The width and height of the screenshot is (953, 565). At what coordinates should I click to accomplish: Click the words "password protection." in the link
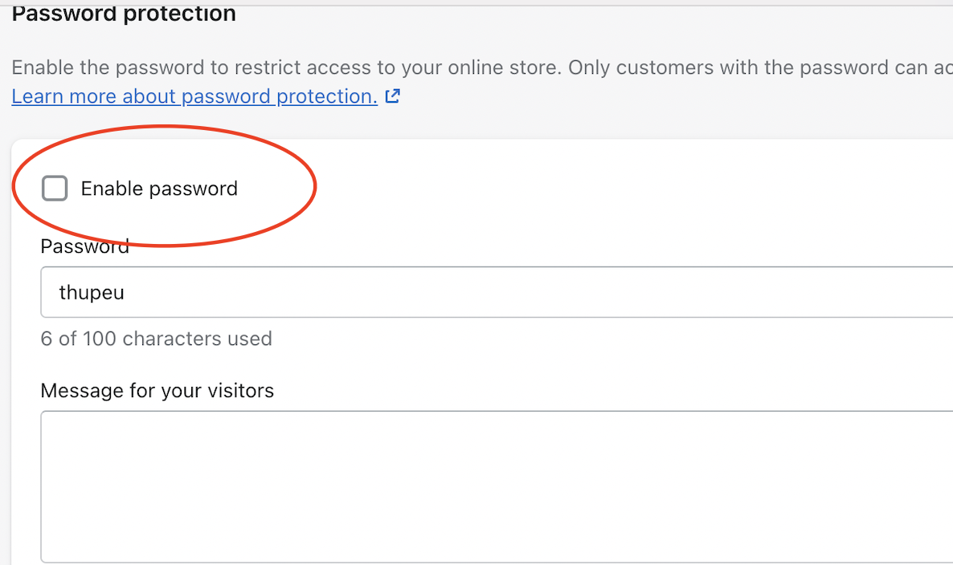(280, 96)
